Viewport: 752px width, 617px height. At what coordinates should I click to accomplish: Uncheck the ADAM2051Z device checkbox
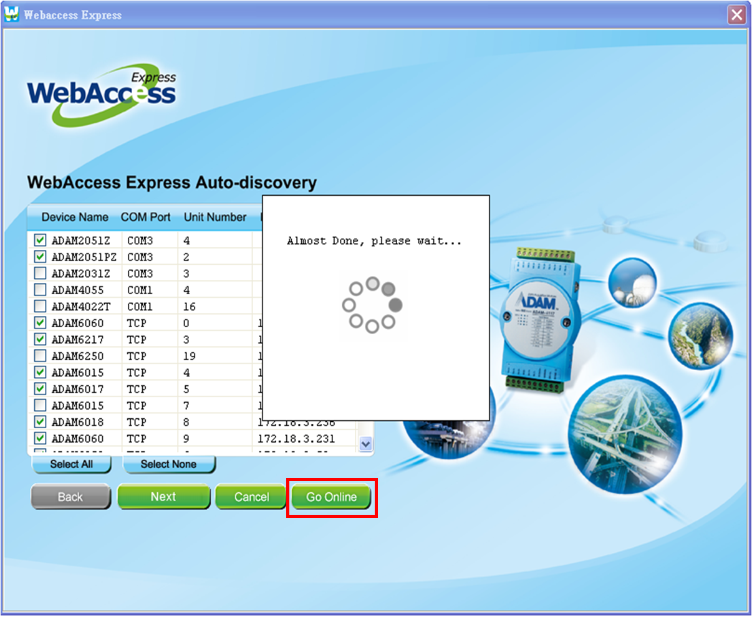pyautogui.click(x=40, y=240)
